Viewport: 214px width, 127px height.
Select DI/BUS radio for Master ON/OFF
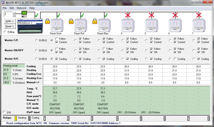pyautogui.click(x=36, y=50)
